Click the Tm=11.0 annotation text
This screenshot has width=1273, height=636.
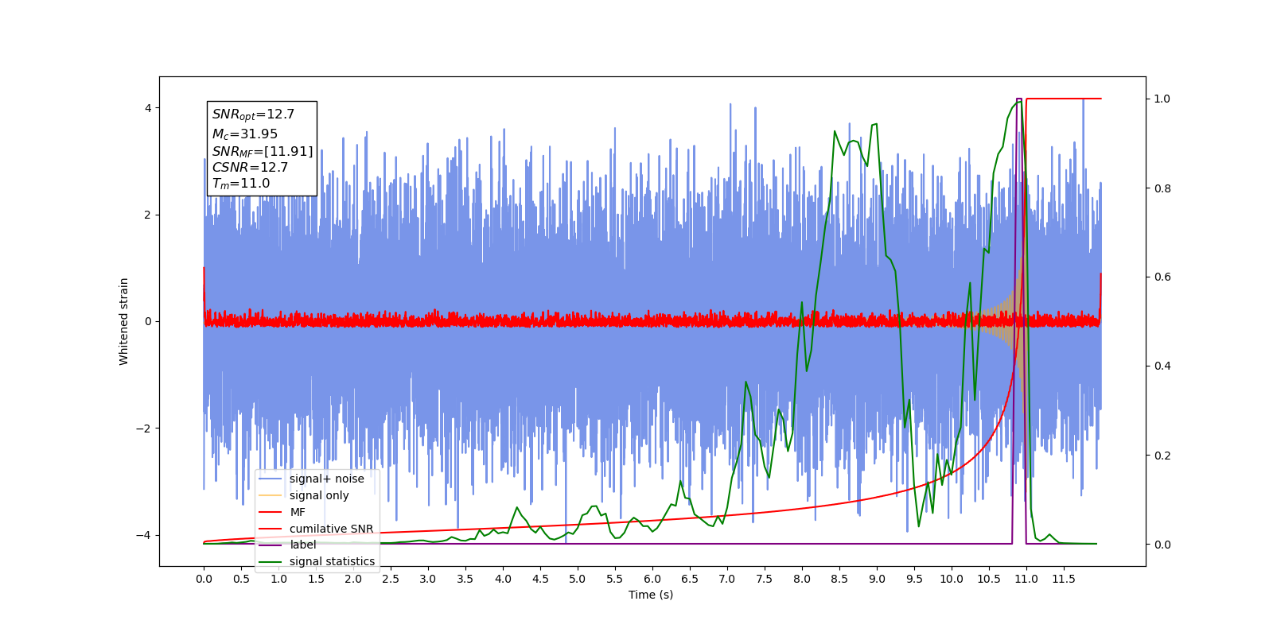[x=240, y=184]
